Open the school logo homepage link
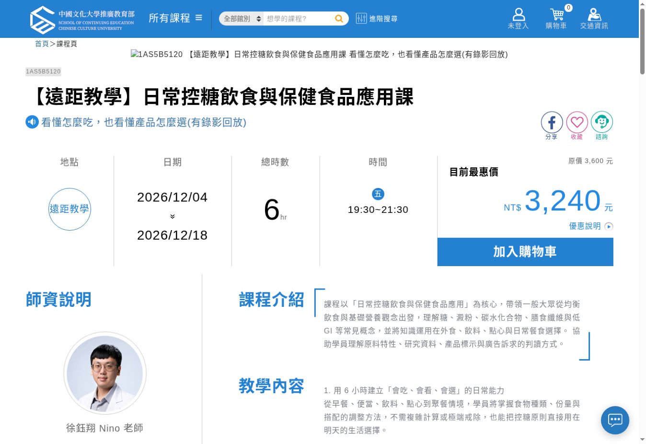This screenshot has height=444, width=646. coord(82,20)
